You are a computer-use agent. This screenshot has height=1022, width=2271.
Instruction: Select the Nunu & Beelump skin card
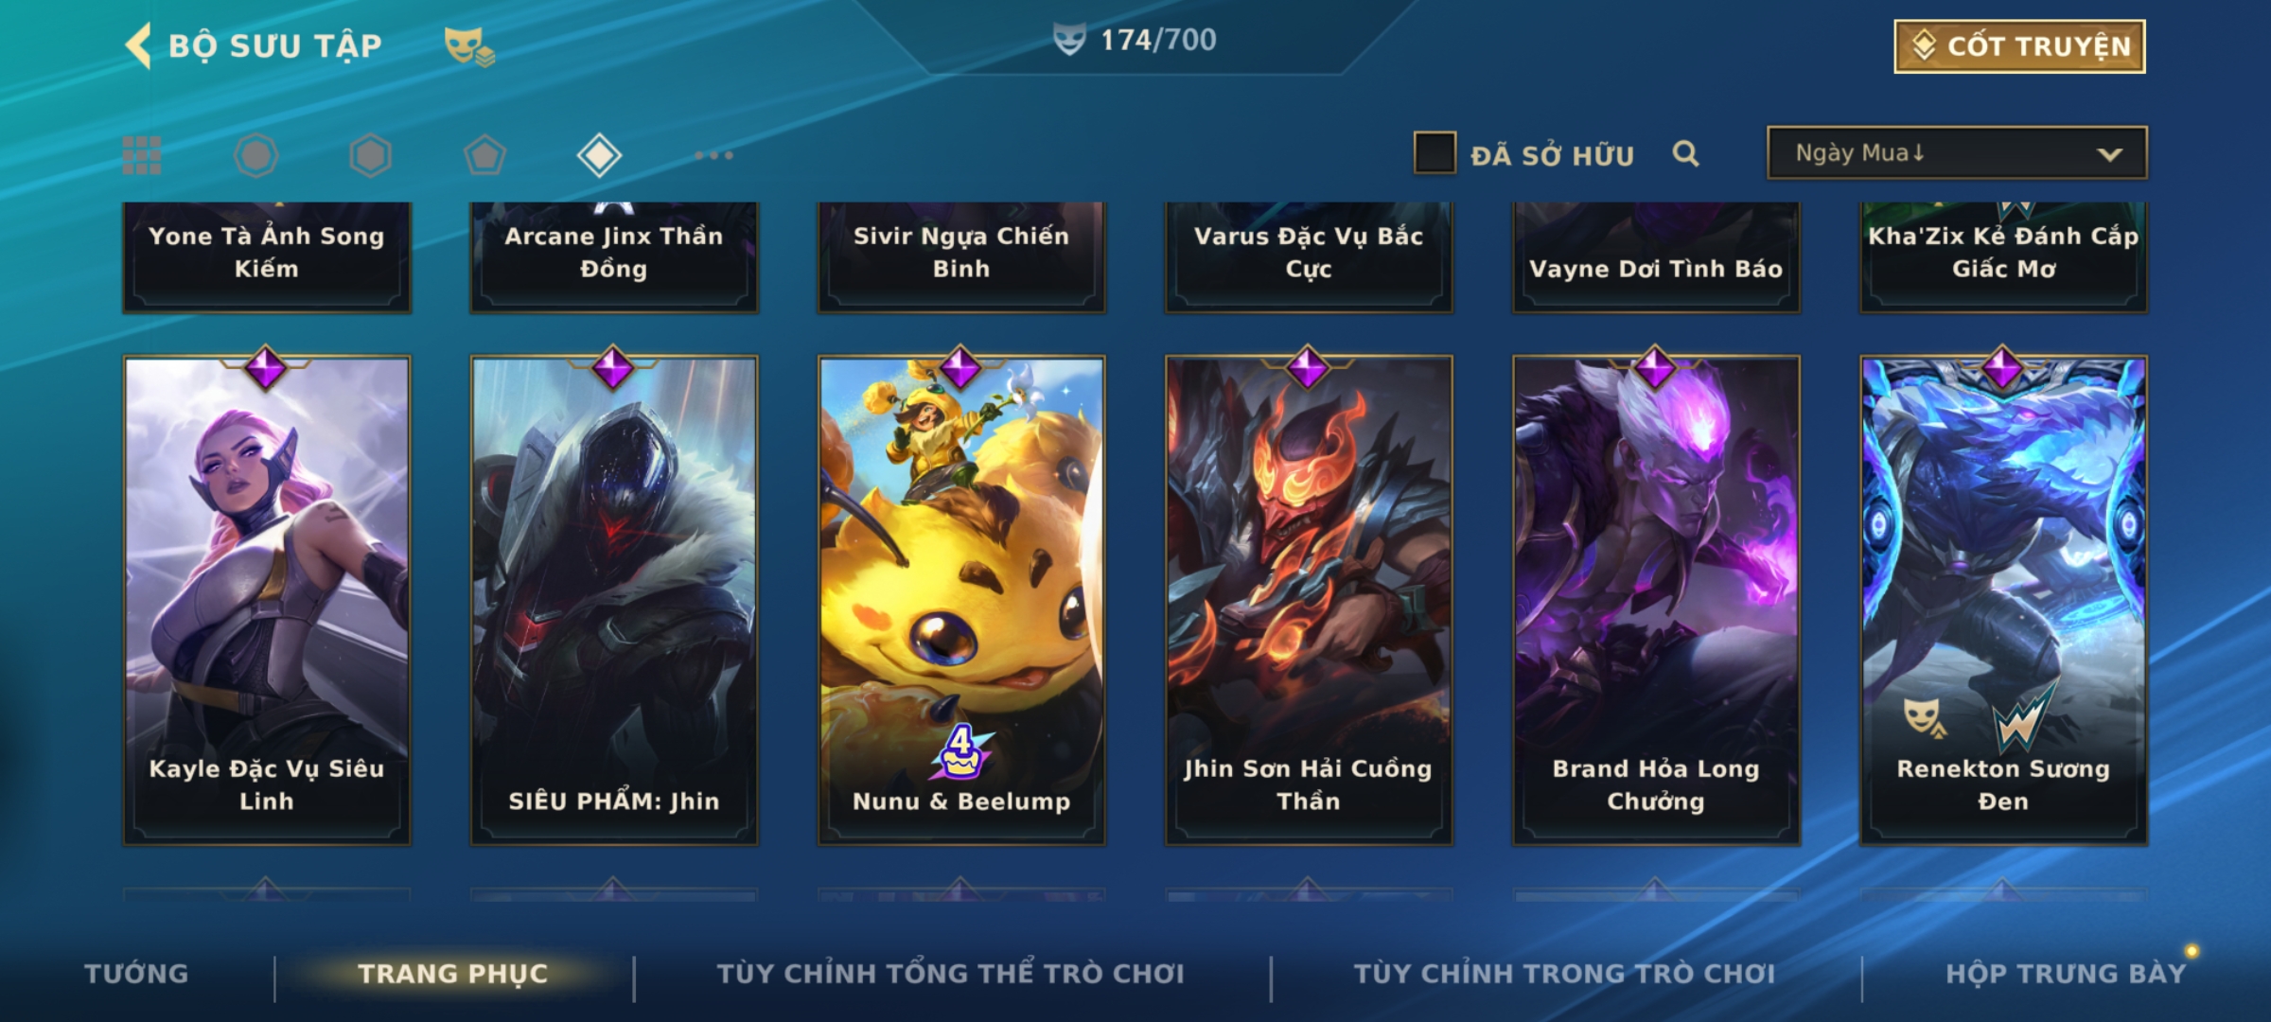tap(961, 601)
